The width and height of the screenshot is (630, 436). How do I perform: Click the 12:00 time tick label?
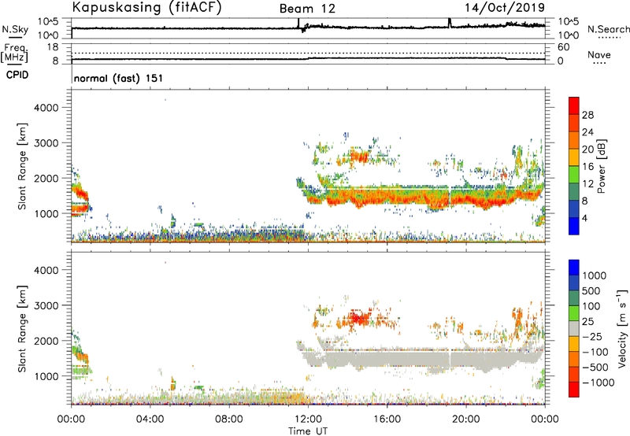pyautogui.click(x=308, y=419)
